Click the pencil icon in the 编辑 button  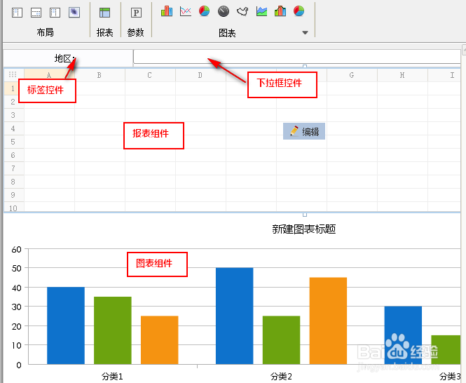pyautogui.click(x=294, y=131)
